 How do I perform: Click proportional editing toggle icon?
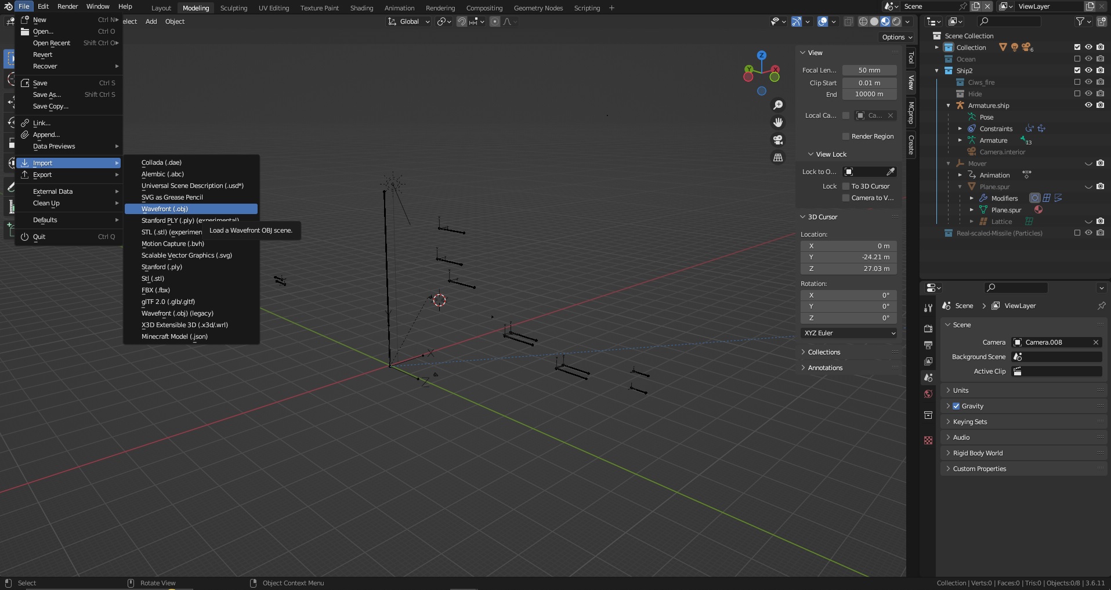495,21
